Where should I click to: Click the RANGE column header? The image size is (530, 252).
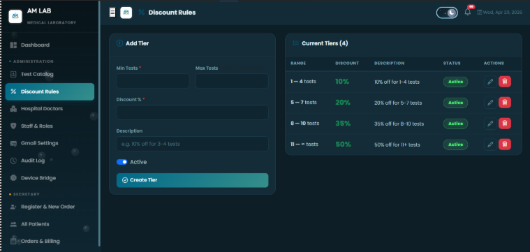tap(298, 63)
